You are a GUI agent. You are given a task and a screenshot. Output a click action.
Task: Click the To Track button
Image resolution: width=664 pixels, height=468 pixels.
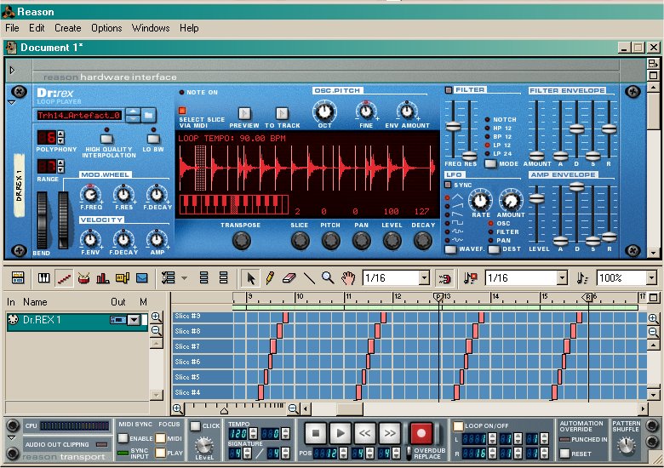coord(282,113)
